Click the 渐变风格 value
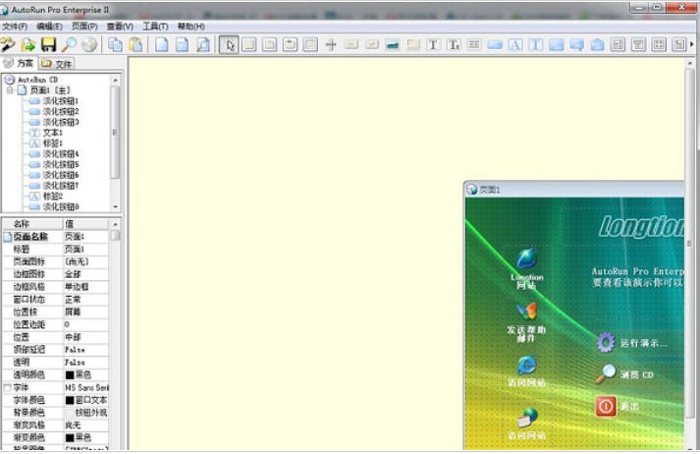Image resolution: width=700 pixels, height=454 pixels. click(85, 425)
